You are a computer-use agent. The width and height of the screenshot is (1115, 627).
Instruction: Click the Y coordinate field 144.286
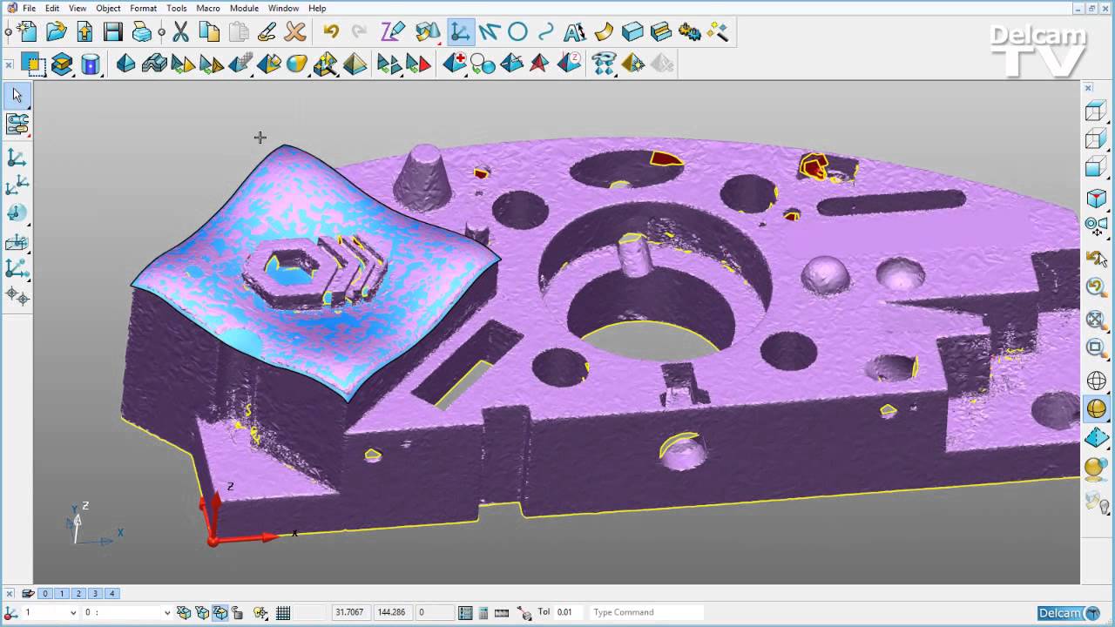tap(391, 612)
